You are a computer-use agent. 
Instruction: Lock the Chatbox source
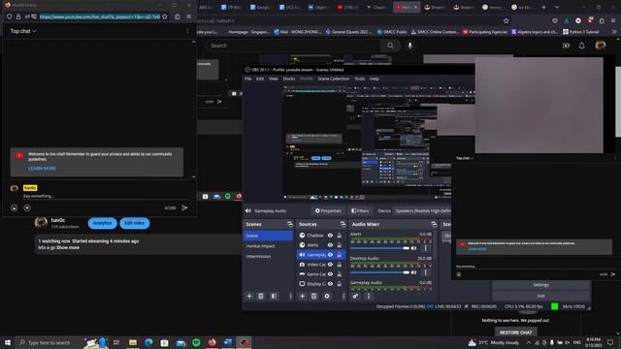pos(340,236)
